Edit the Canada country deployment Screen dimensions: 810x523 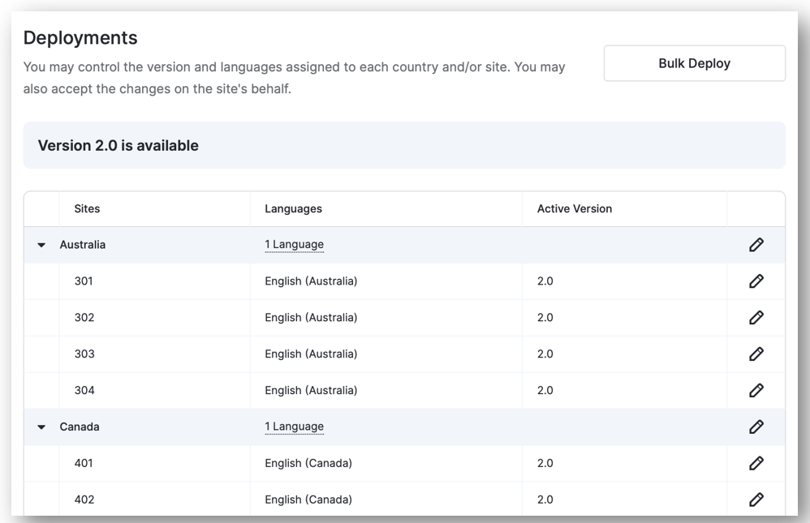756,427
